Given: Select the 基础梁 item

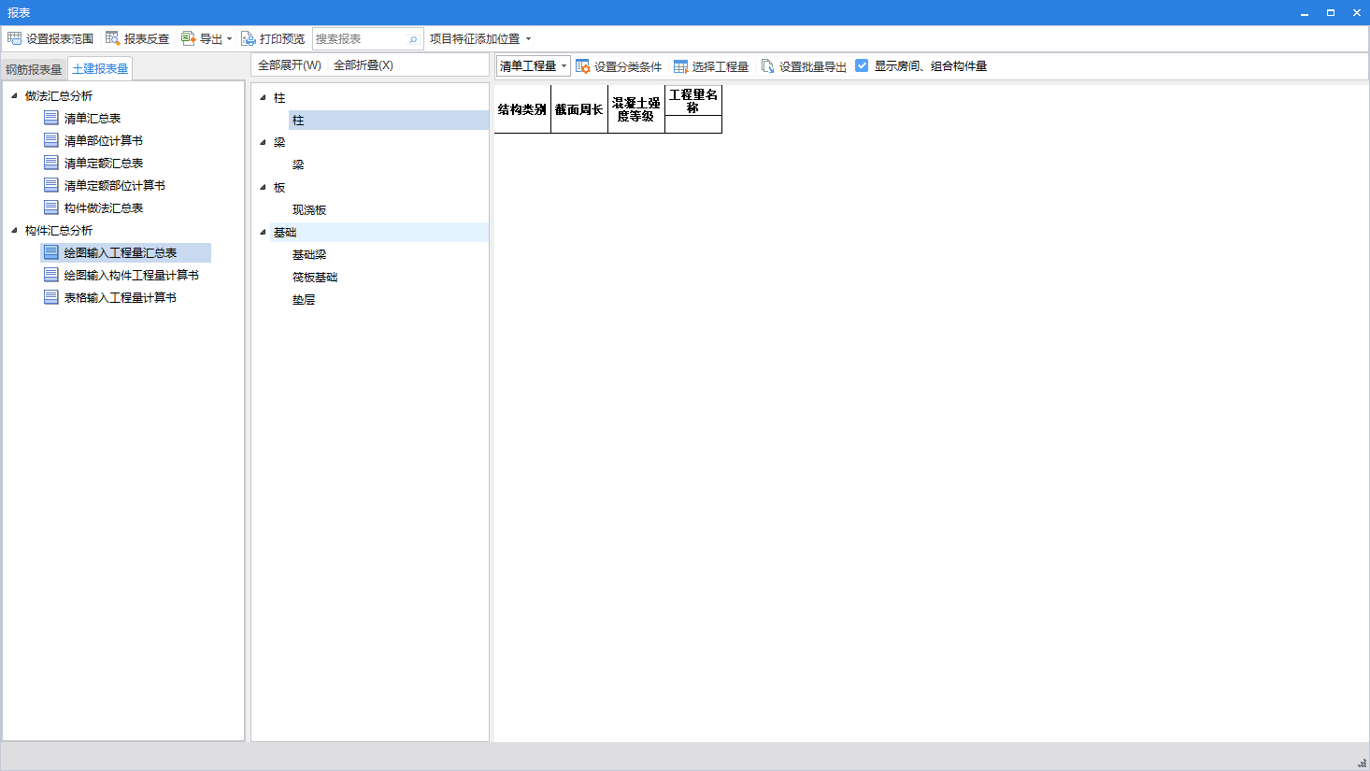Looking at the screenshot, I should 309,254.
